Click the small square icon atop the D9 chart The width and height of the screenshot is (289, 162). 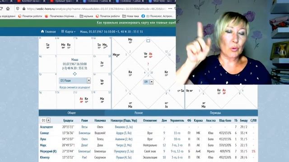[x=148, y=41]
